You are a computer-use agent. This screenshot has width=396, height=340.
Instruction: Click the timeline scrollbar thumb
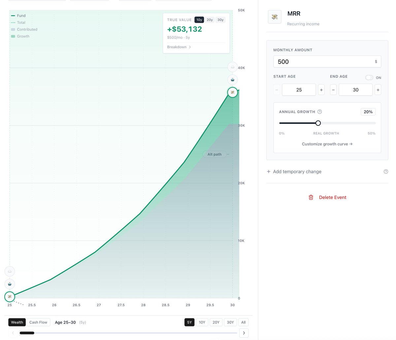(x=27, y=333)
